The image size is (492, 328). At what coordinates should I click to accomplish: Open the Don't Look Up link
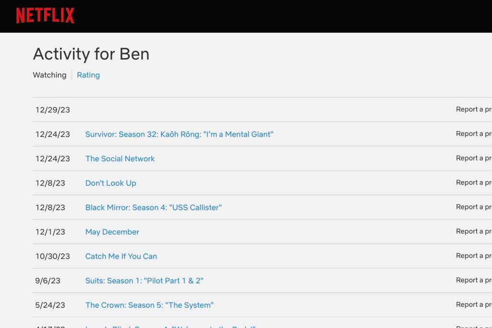click(x=111, y=183)
